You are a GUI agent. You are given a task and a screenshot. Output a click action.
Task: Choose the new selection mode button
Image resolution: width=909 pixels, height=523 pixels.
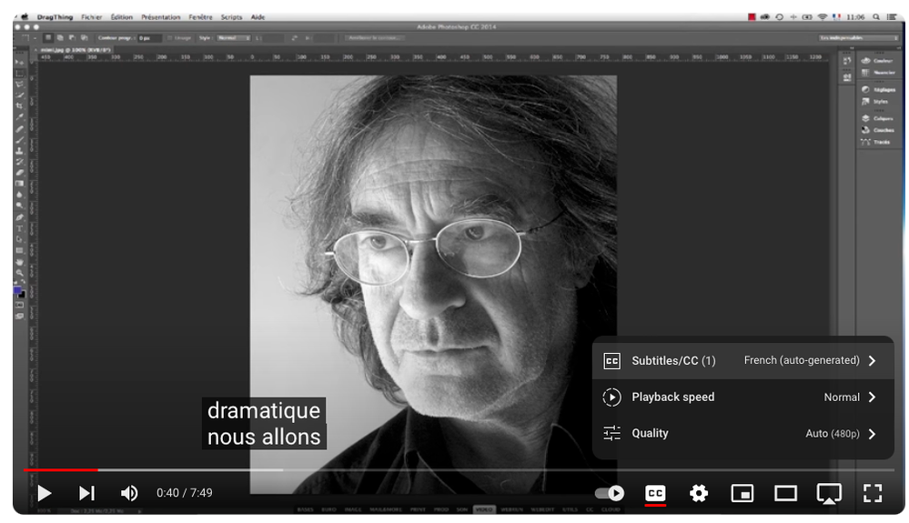coord(49,37)
